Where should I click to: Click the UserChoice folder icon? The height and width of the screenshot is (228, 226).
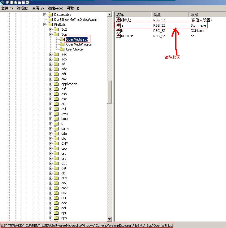62,49
